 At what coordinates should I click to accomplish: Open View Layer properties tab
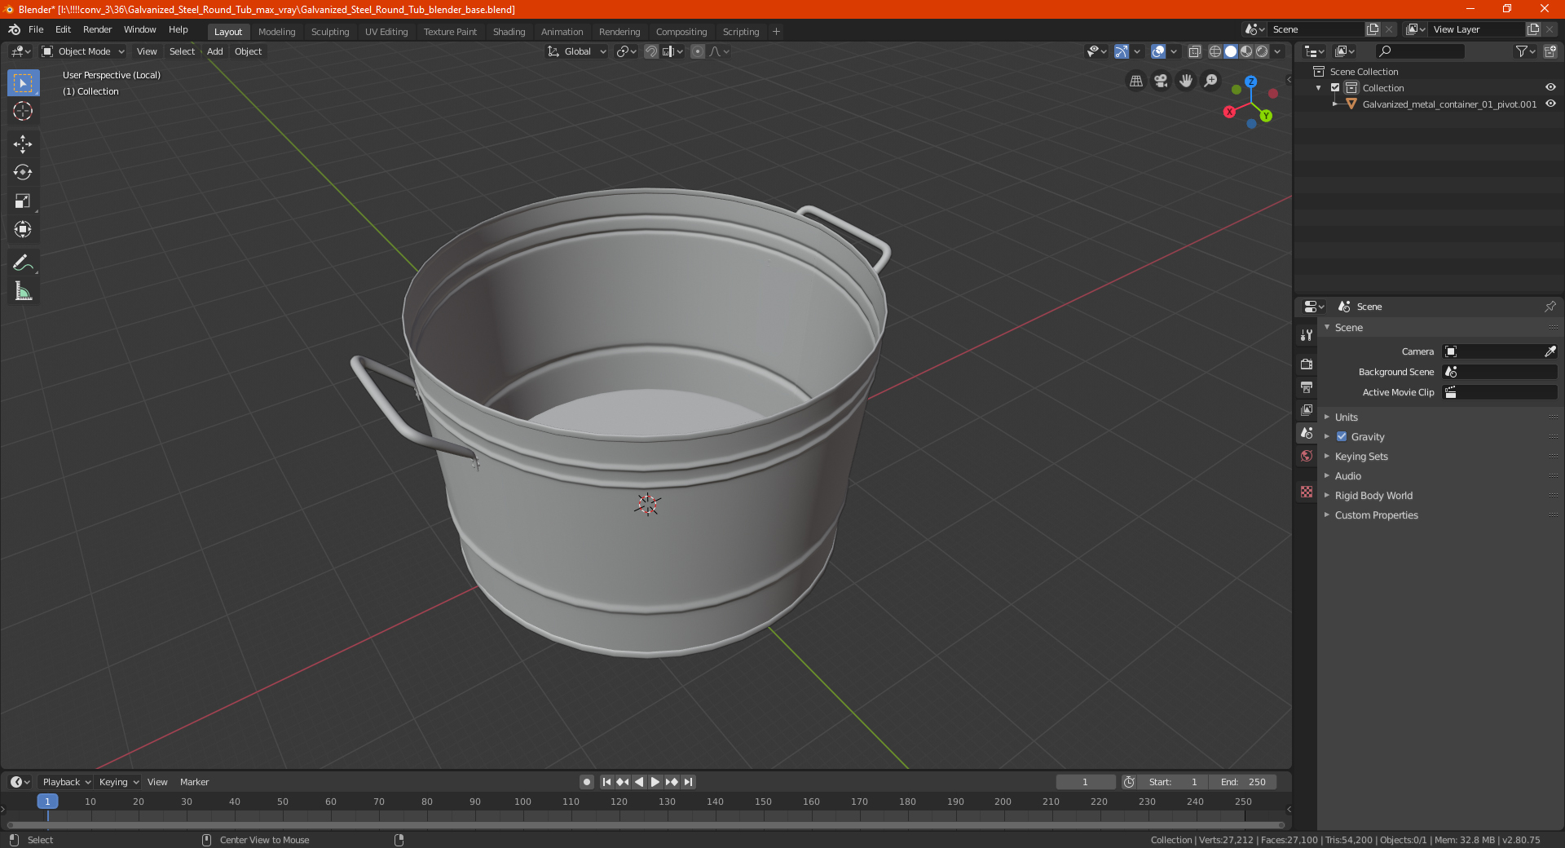1307,409
